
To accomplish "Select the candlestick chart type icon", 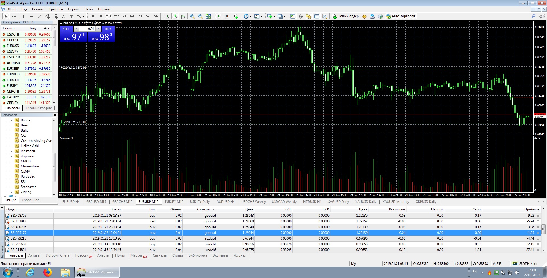I will [175, 16].
